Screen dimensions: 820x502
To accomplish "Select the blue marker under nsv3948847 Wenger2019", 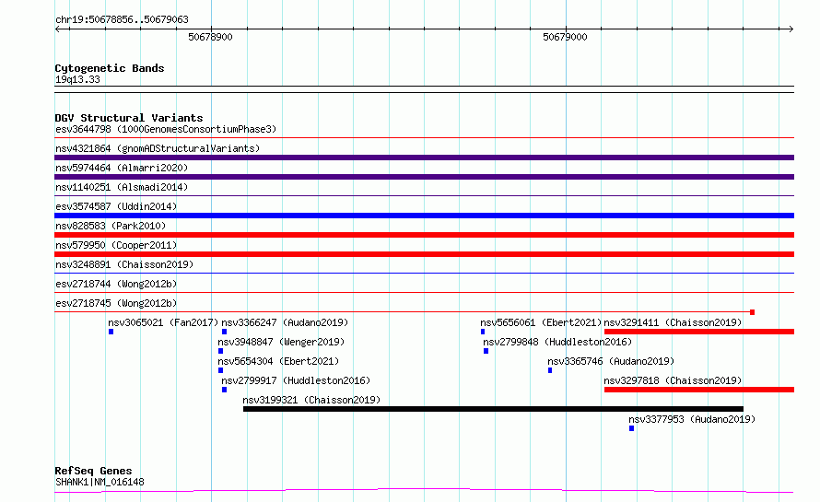I will (221, 351).
